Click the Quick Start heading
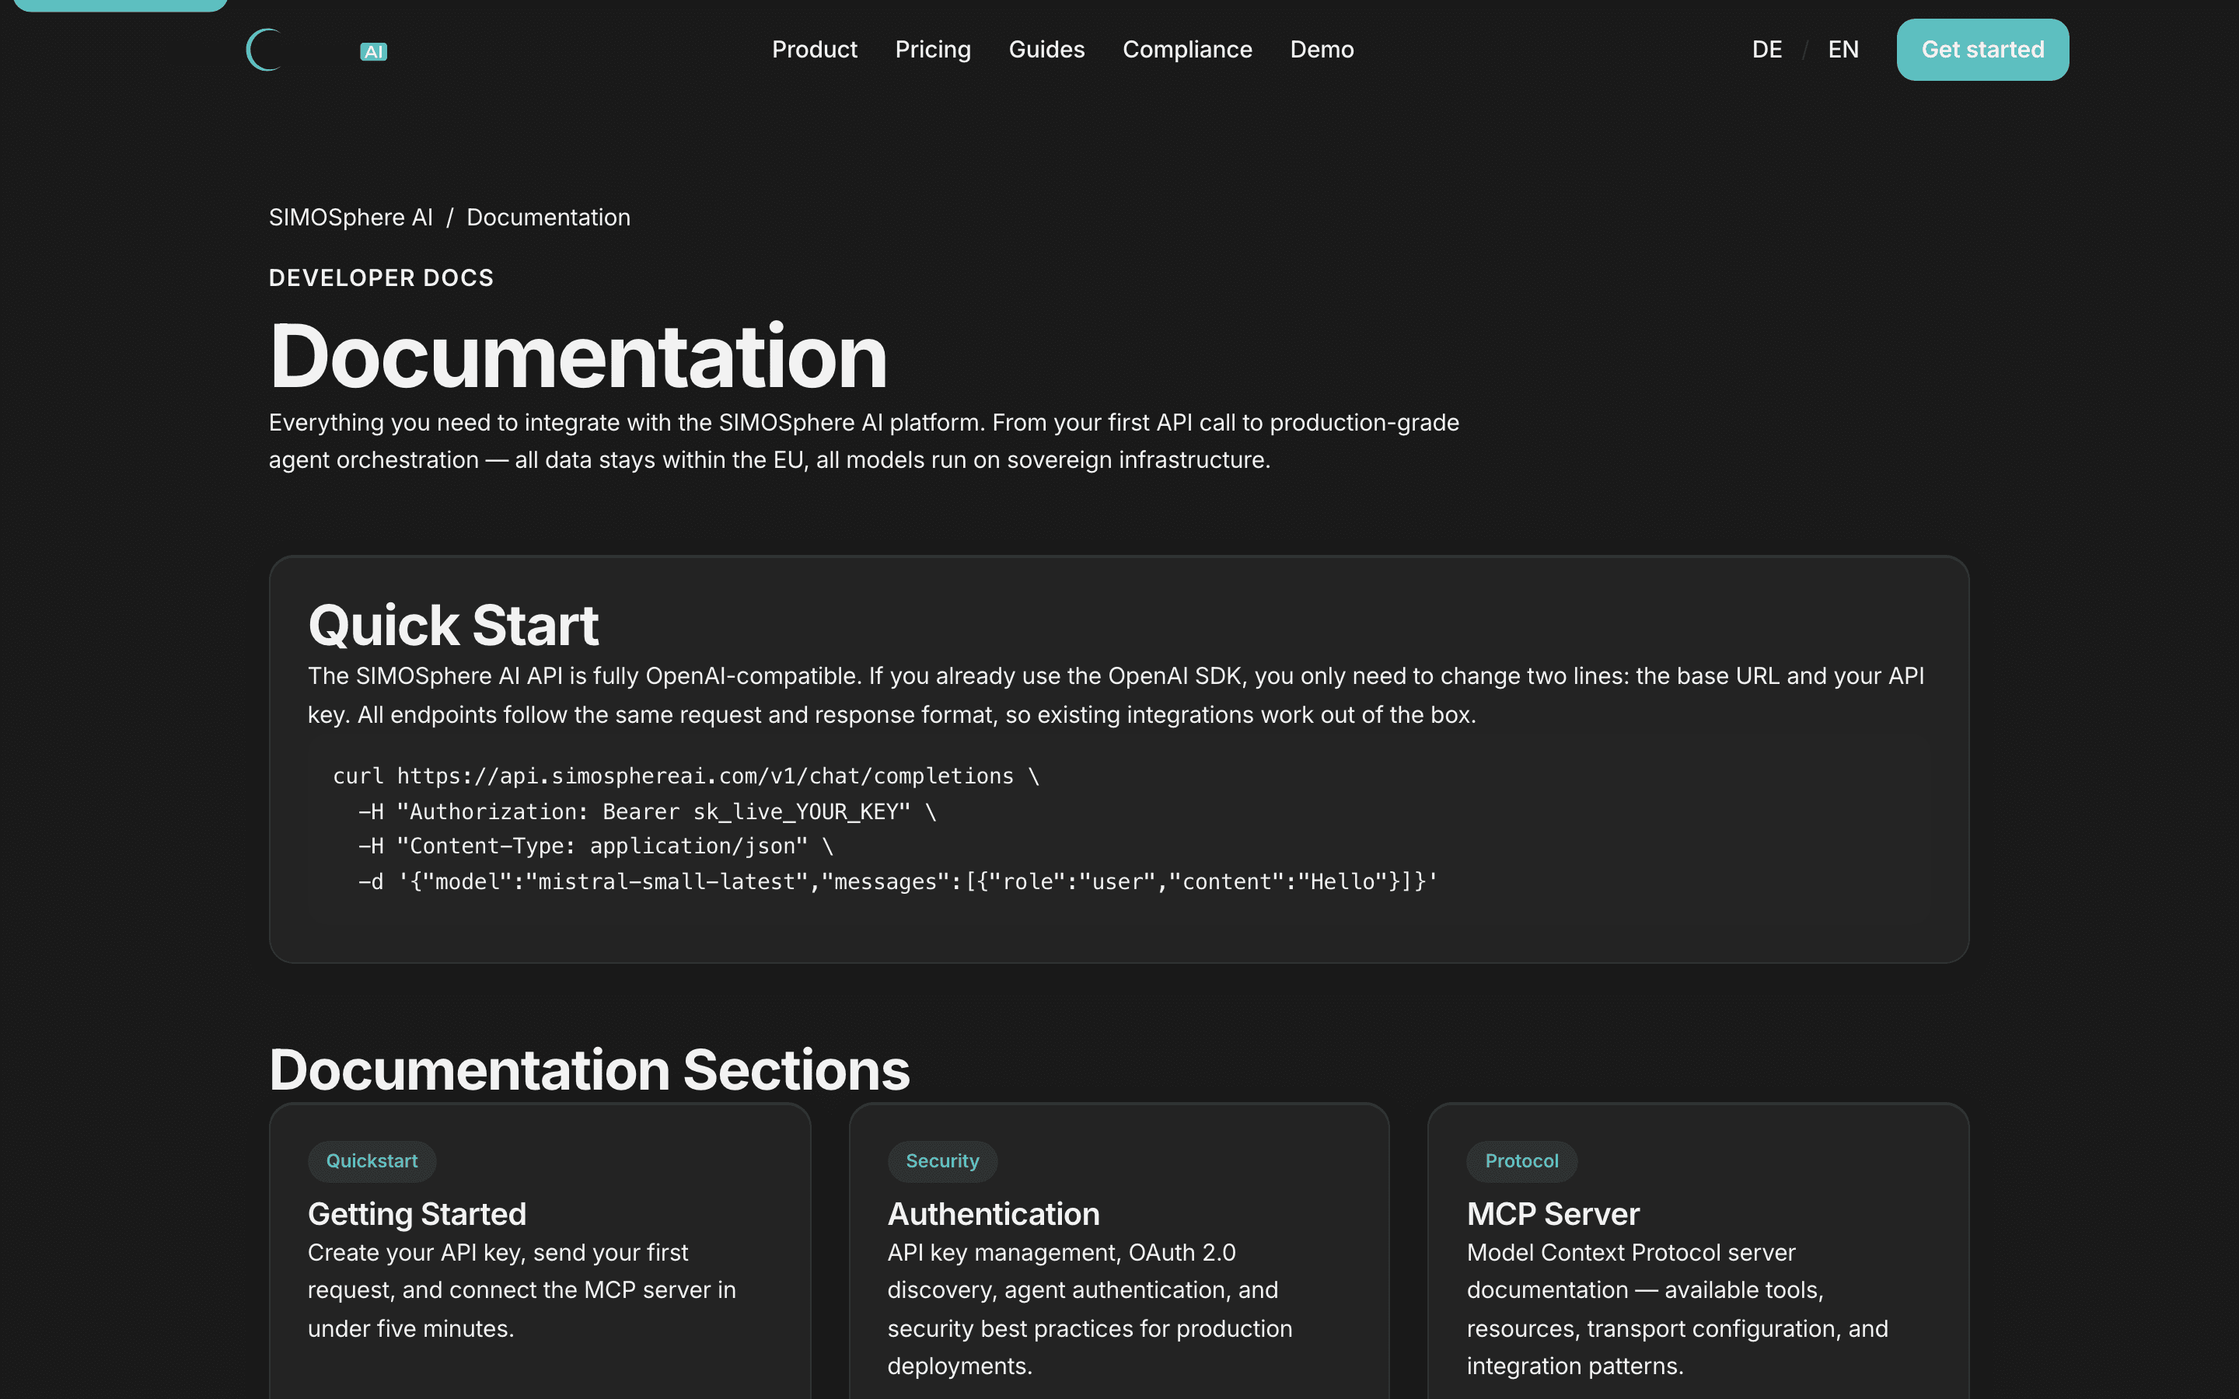 tap(453, 626)
